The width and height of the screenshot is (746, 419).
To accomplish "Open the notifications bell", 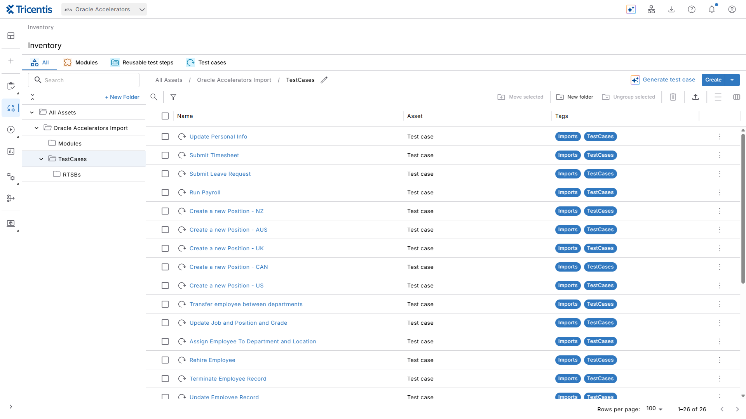I will [712, 9].
